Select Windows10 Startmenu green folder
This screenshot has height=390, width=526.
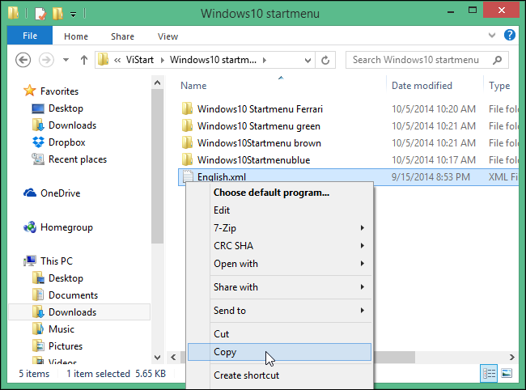[x=259, y=126]
